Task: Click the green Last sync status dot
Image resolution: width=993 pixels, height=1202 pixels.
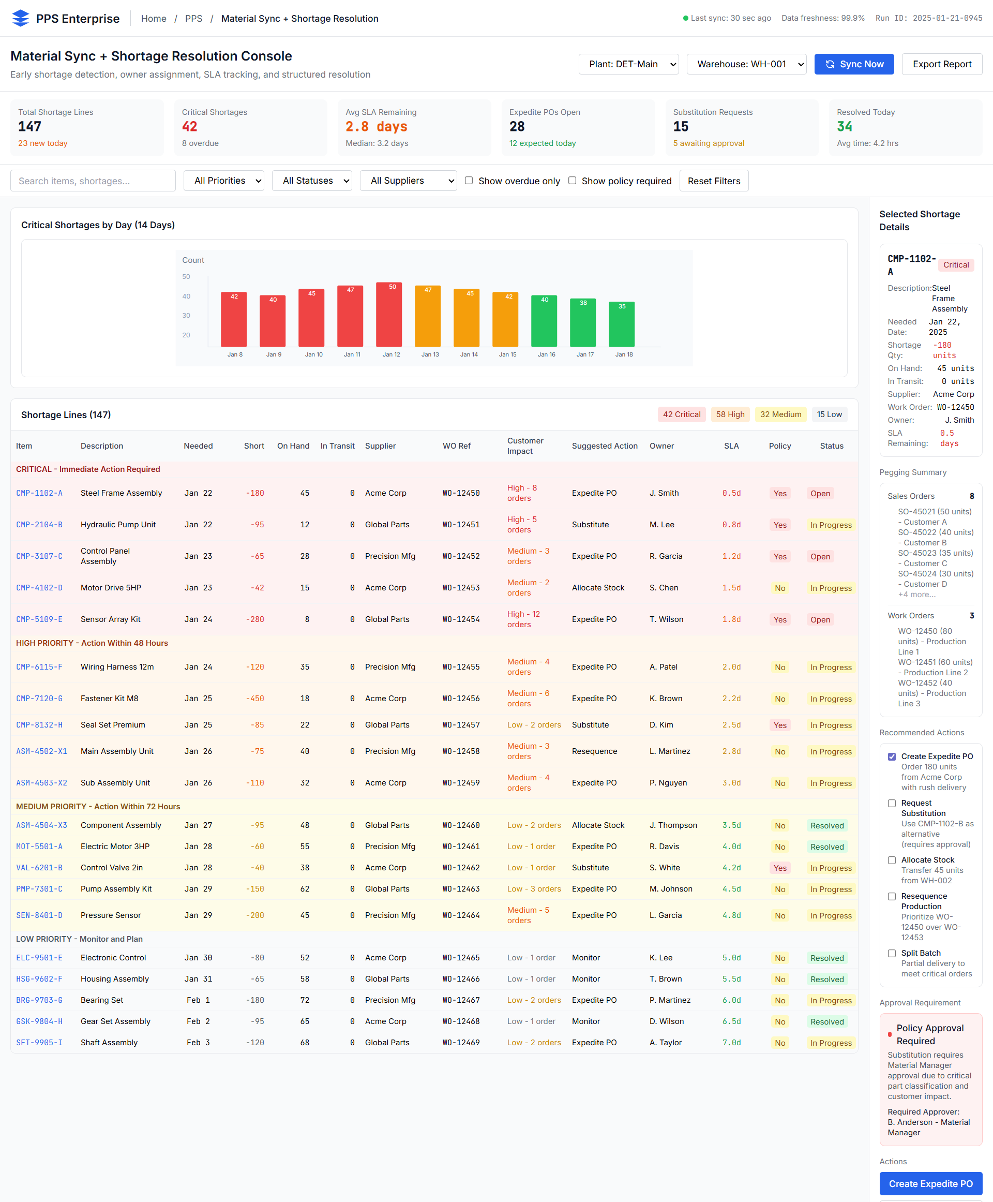Action: pyautogui.click(x=685, y=18)
